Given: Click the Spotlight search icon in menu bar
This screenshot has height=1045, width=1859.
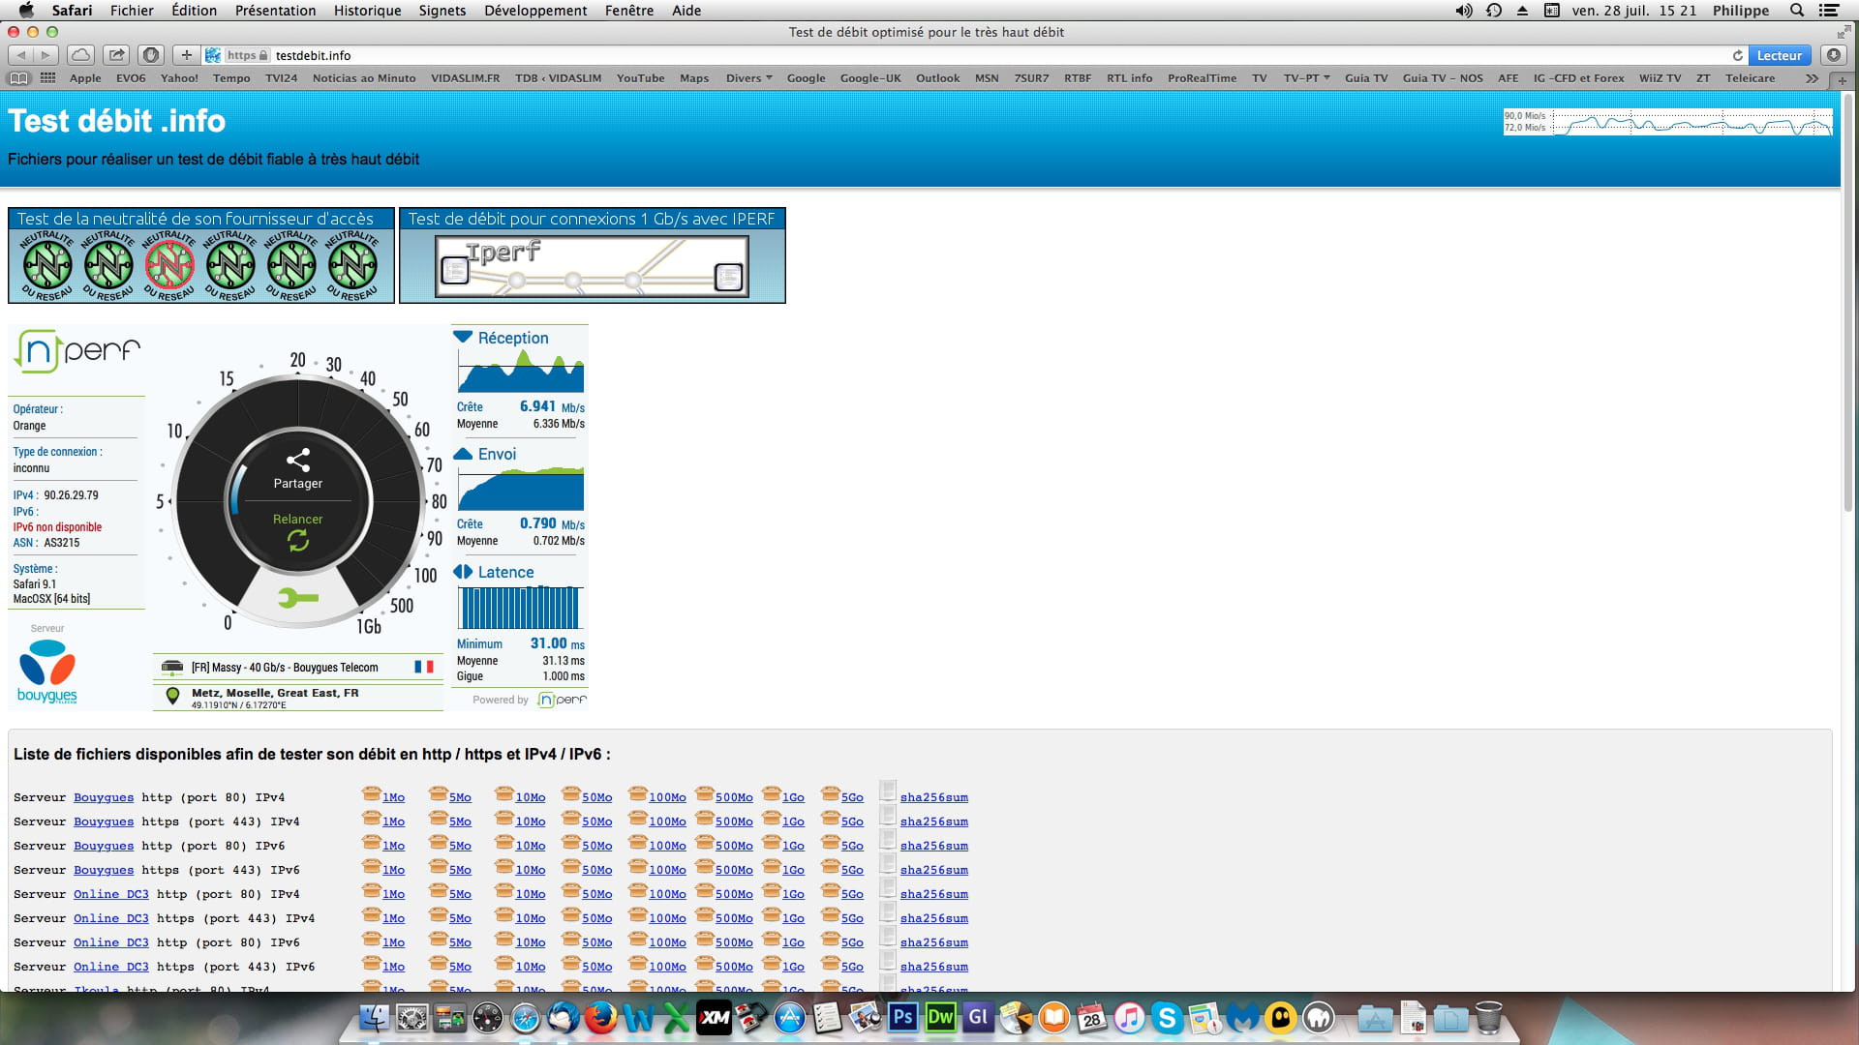Looking at the screenshot, I should click(1796, 11).
